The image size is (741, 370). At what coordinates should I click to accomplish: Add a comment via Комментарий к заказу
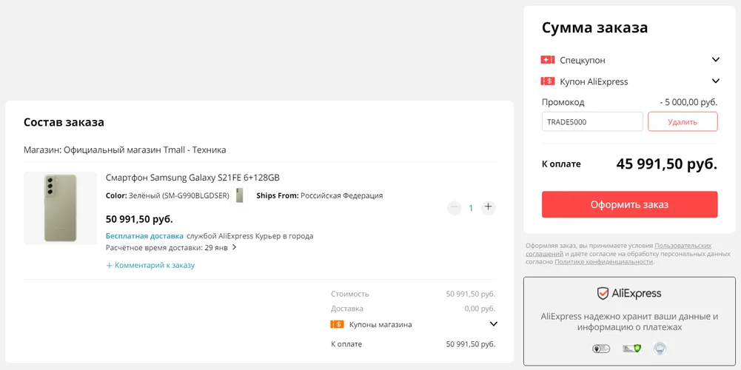(150, 265)
